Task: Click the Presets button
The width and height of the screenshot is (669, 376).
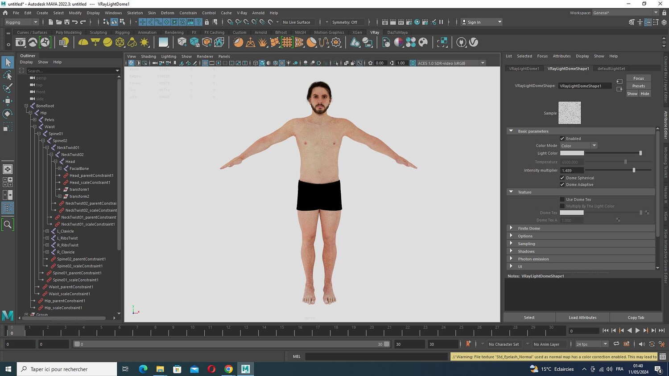Action: 638,86
